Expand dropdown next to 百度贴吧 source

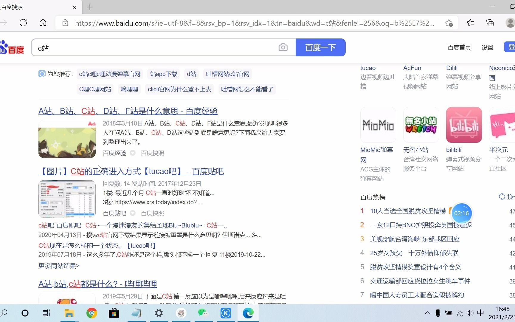click(133, 213)
